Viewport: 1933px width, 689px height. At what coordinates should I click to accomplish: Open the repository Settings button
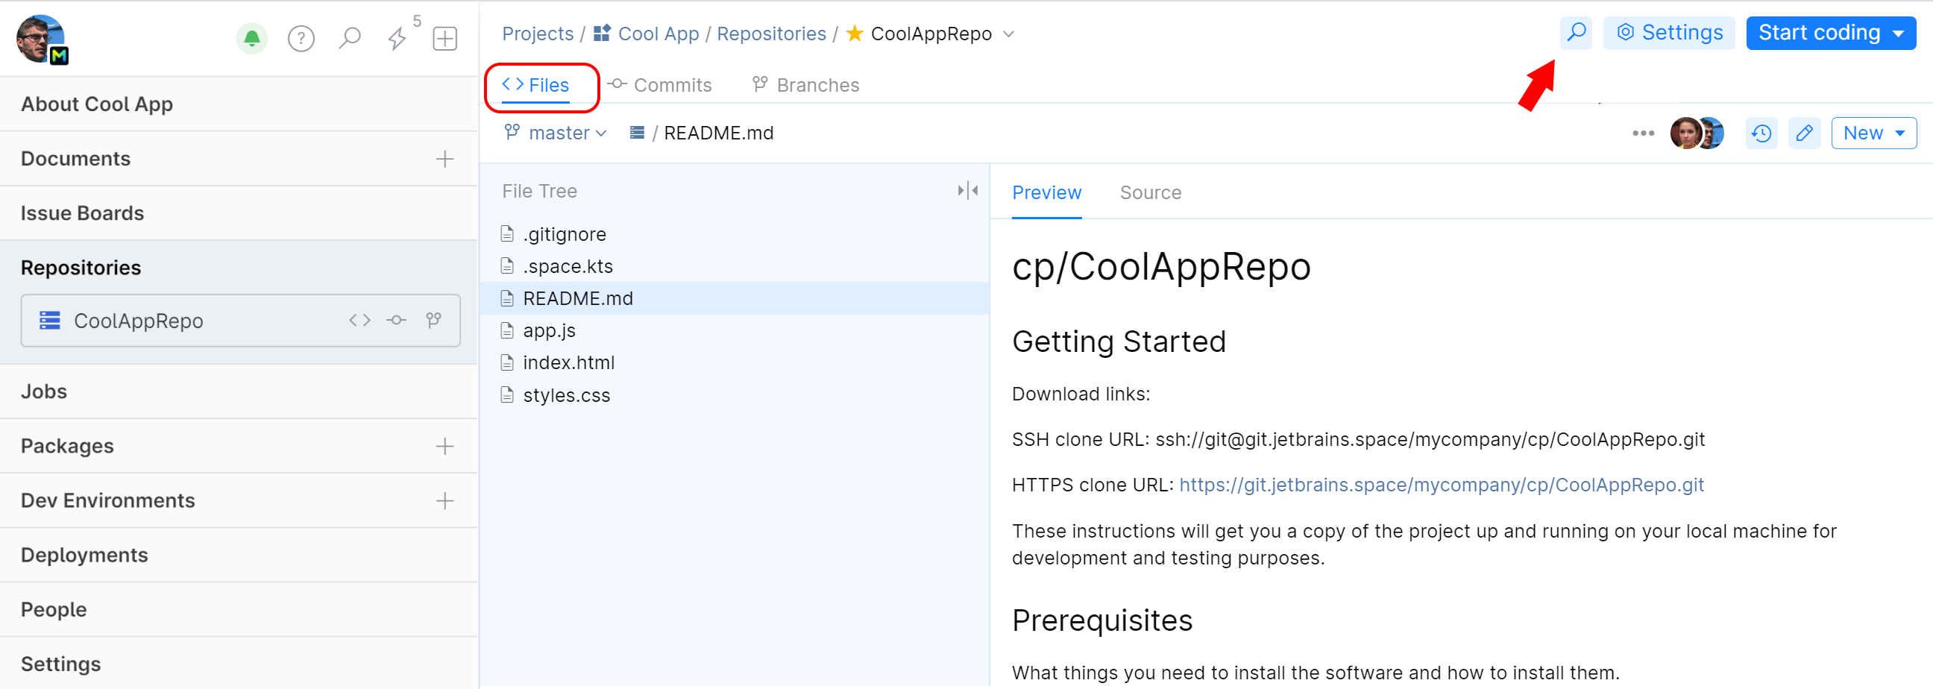tap(1669, 33)
